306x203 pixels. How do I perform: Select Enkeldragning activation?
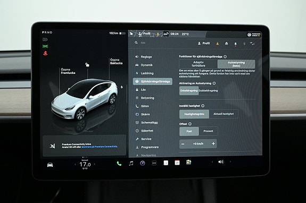tap(189, 90)
